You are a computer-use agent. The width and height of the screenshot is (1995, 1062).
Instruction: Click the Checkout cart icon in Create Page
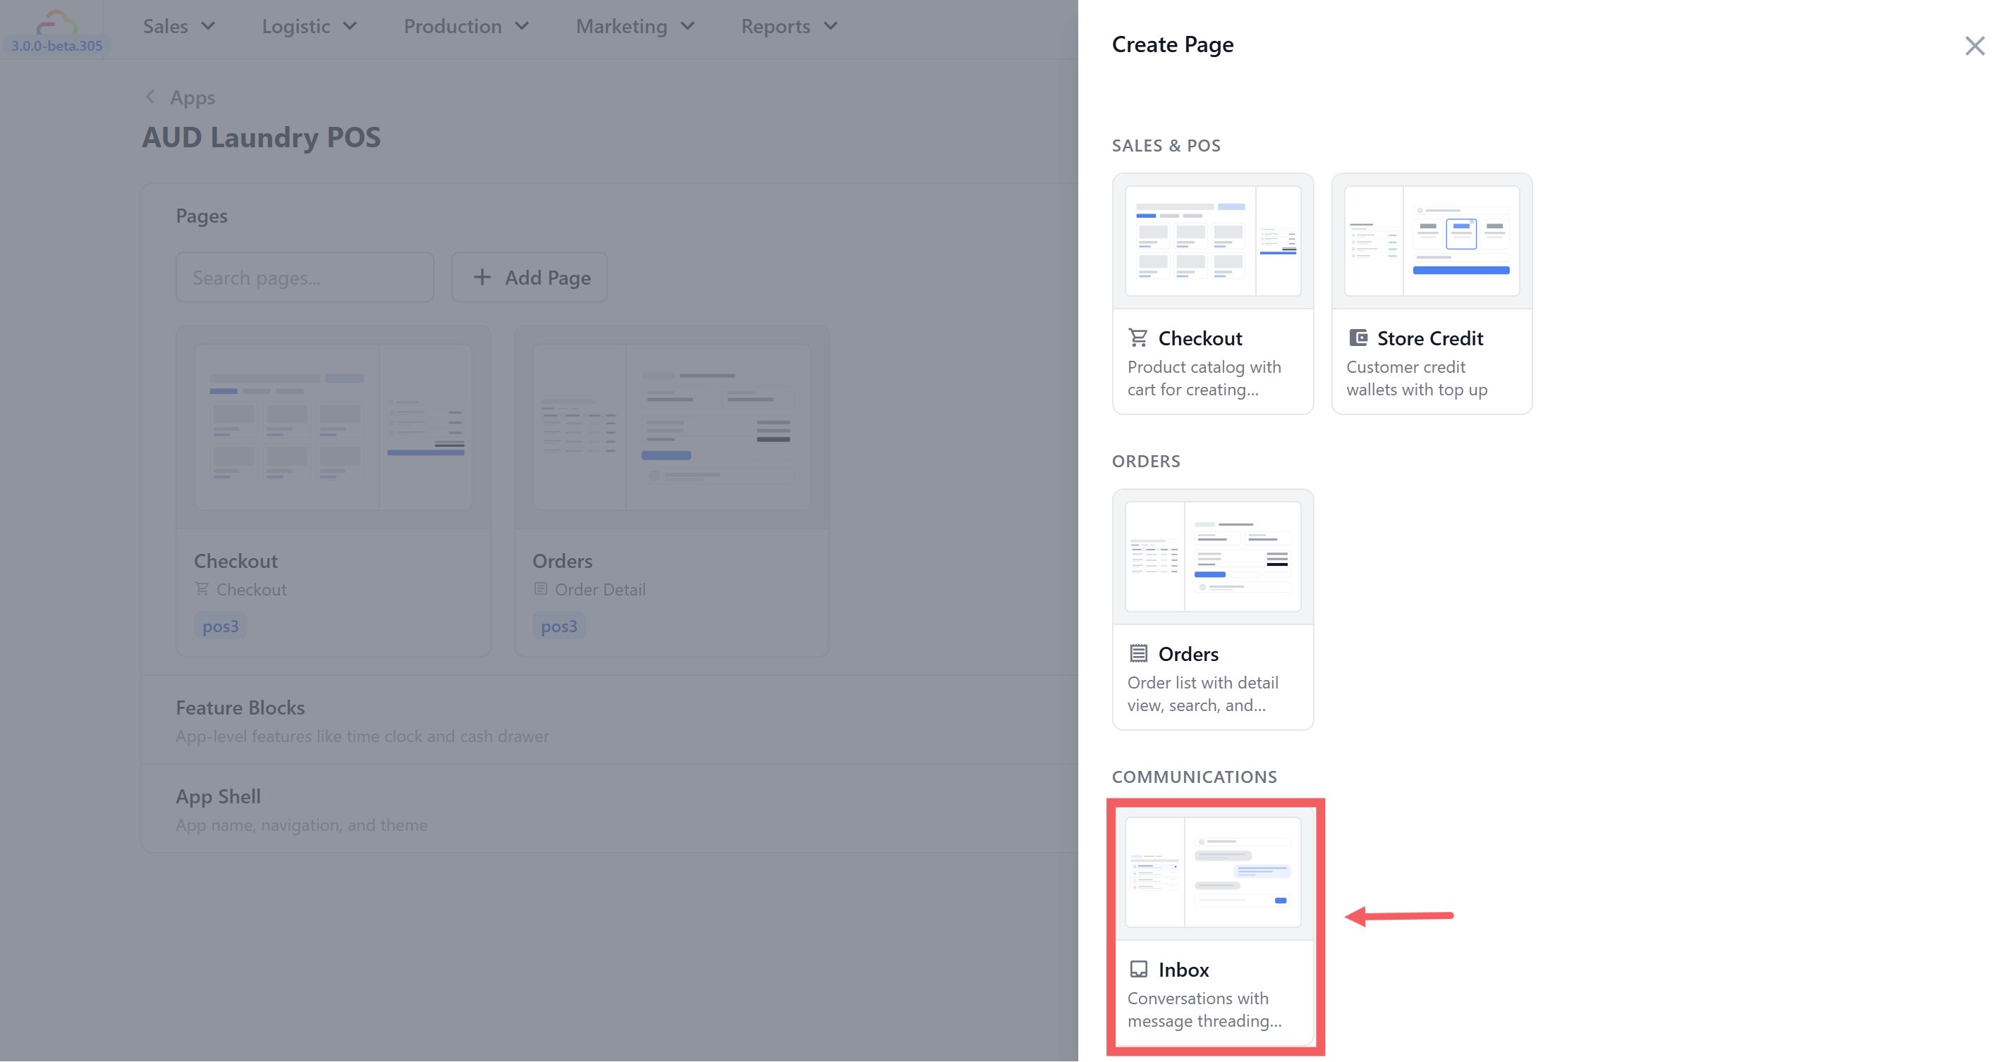tap(1137, 338)
